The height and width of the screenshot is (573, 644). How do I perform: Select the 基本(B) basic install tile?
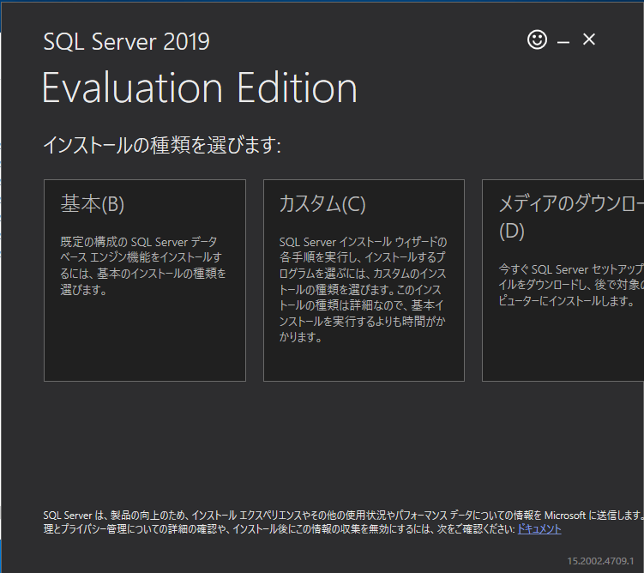145,280
